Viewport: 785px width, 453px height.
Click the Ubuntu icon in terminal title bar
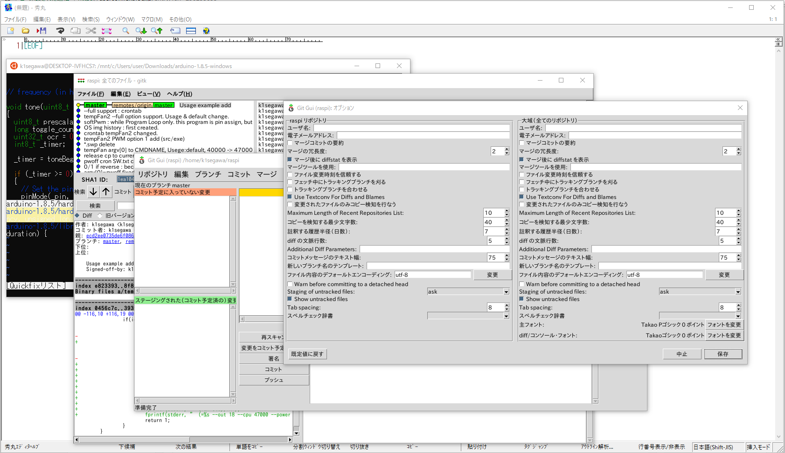[14, 66]
